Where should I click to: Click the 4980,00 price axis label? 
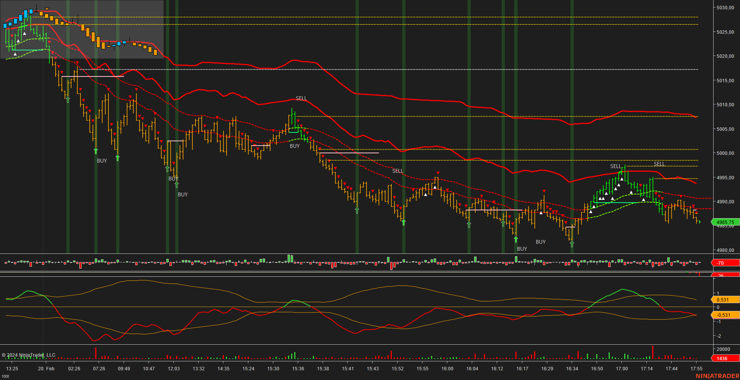click(725, 250)
